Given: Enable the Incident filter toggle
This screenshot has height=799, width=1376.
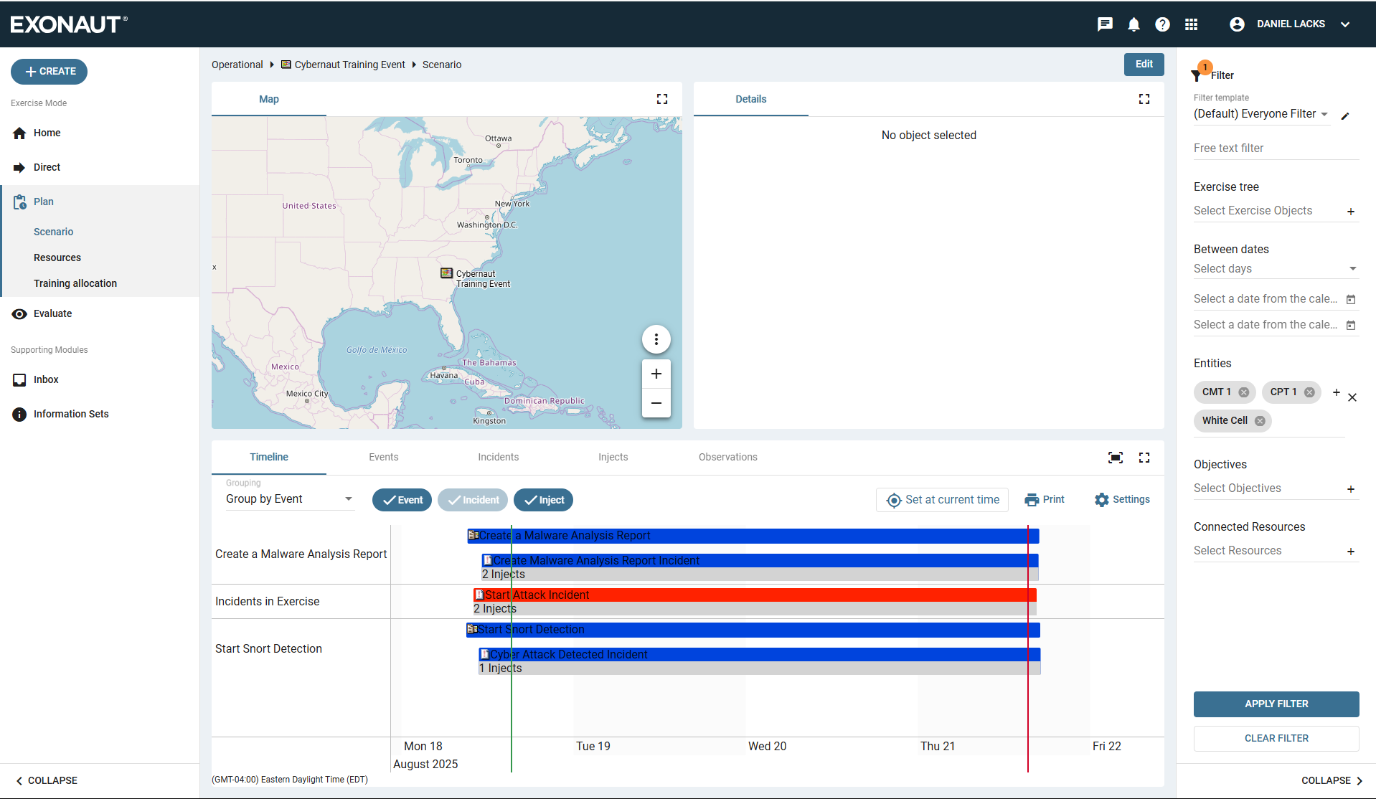Looking at the screenshot, I should 472,499.
